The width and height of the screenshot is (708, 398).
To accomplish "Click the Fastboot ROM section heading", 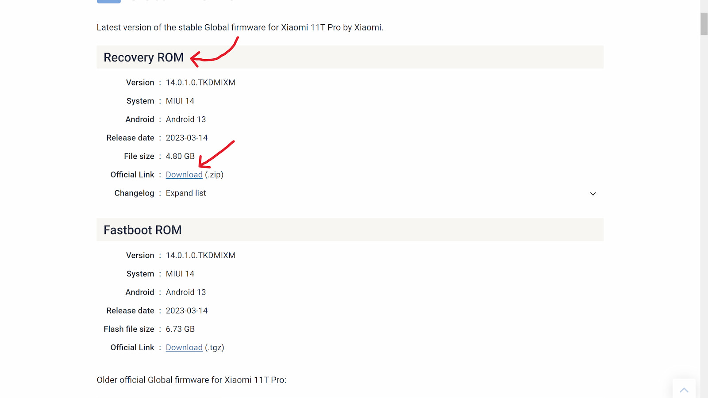I will [x=142, y=230].
